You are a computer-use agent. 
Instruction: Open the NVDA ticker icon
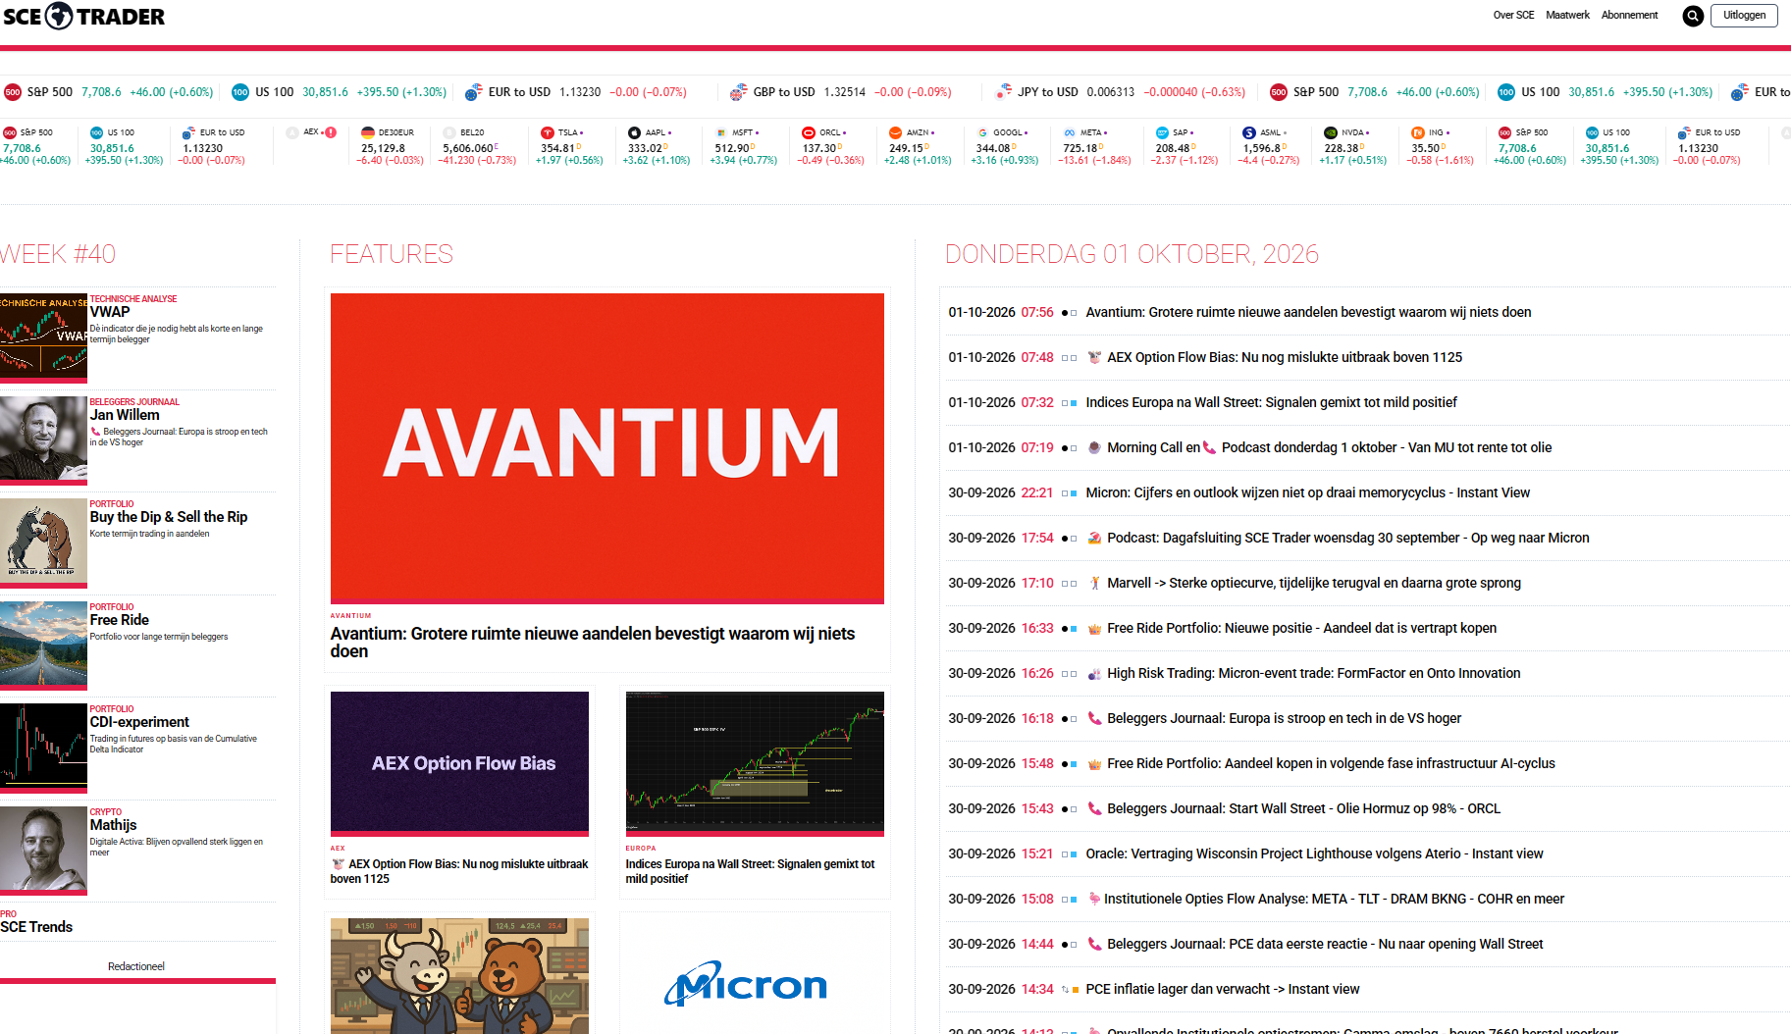[x=1331, y=132]
